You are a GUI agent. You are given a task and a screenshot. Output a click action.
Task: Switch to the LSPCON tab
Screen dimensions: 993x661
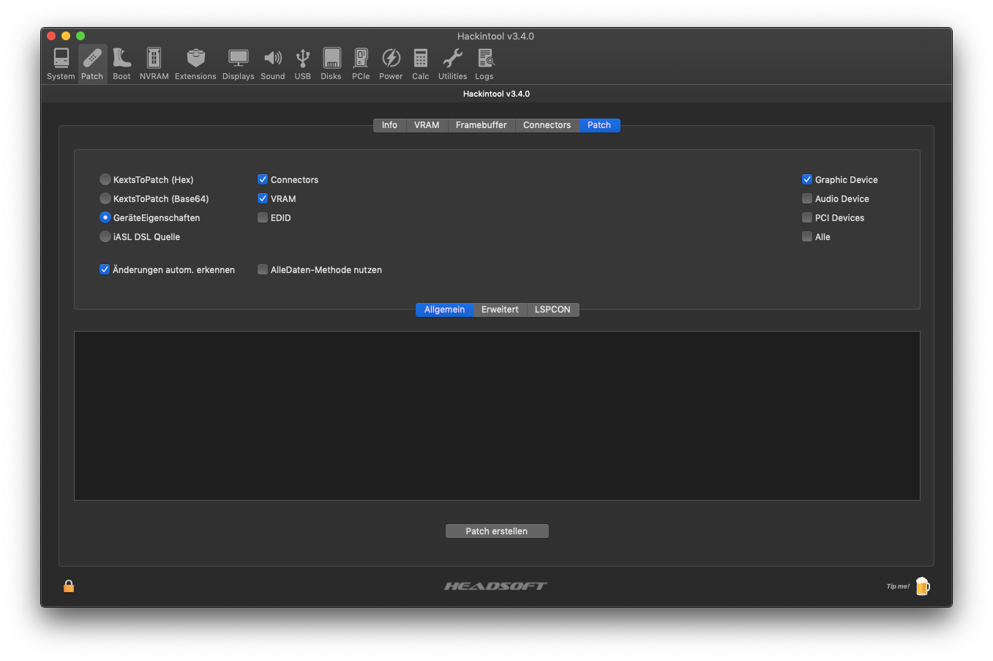pos(552,310)
